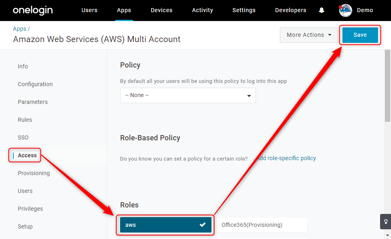Switch to the SSO tab
This screenshot has height=239, width=391.
click(x=23, y=137)
